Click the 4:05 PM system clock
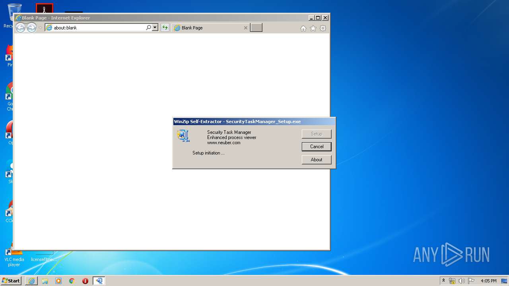509x286 pixels. (488, 281)
